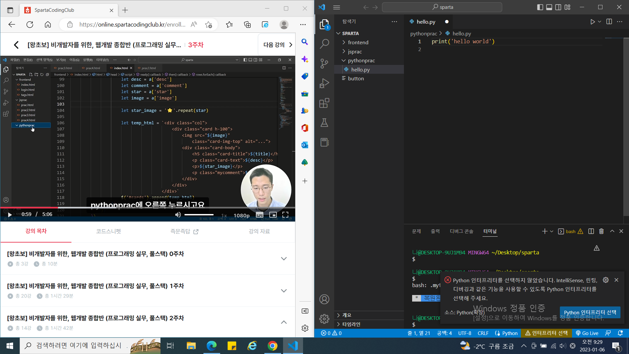
Task: Open the VS Code notifications bell
Action: click(620, 333)
